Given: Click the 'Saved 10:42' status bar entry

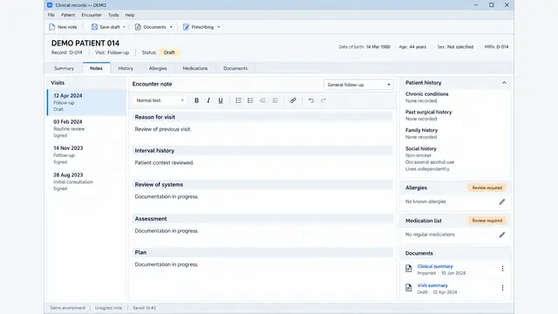Looking at the screenshot, I should [x=145, y=308].
